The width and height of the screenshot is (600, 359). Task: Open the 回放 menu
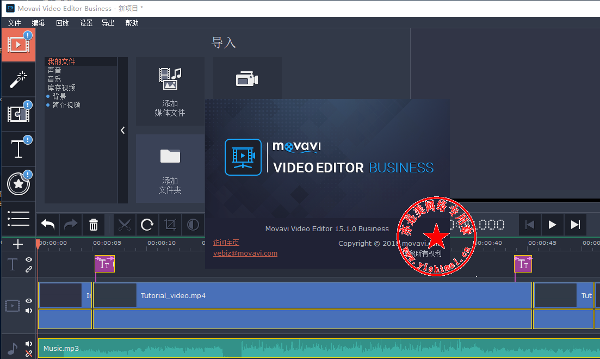63,23
